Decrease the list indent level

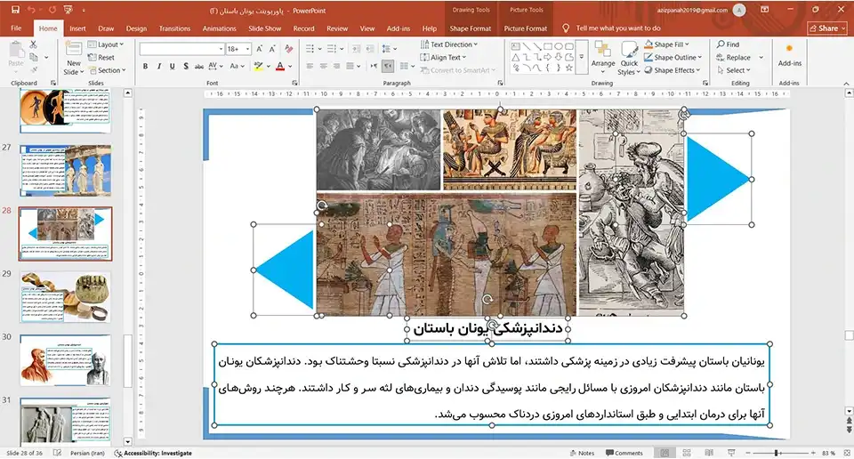click(x=356, y=49)
